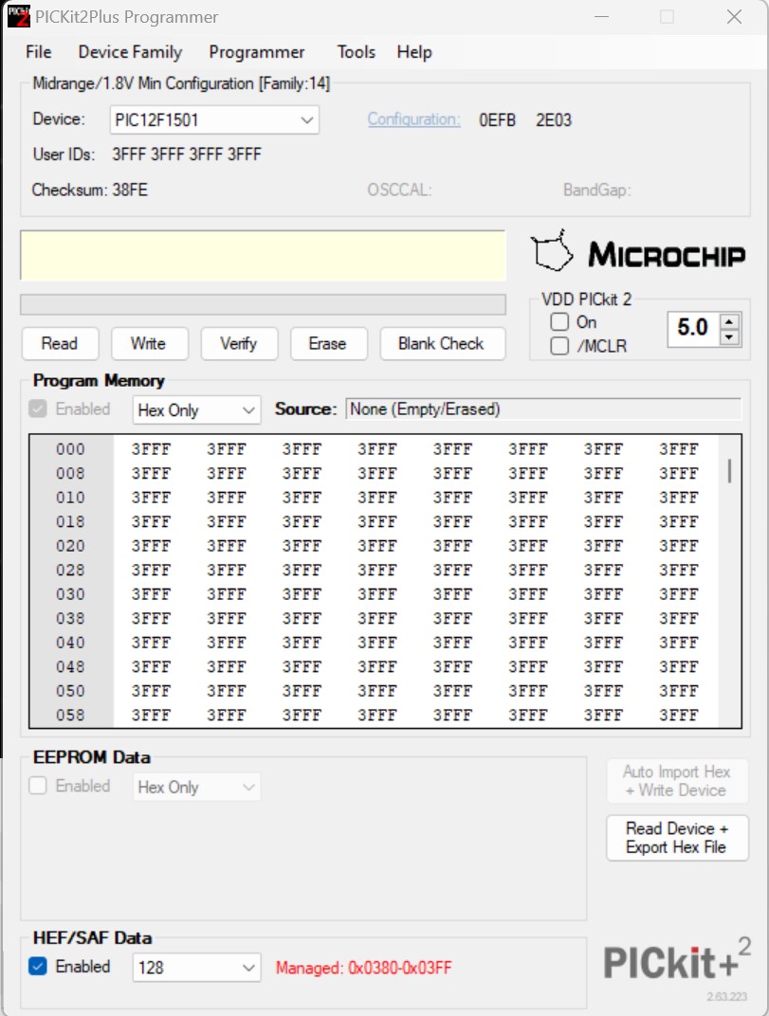Image resolution: width=769 pixels, height=1016 pixels.
Task: Click the Erase button
Action: 328,343
